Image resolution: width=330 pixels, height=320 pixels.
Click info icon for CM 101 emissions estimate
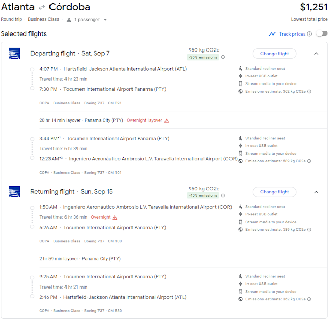pos(309,161)
